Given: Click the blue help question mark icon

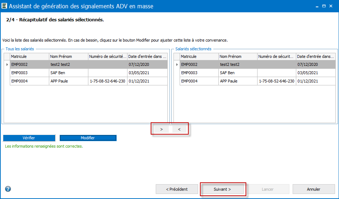Looking at the screenshot, I should 8,189.
